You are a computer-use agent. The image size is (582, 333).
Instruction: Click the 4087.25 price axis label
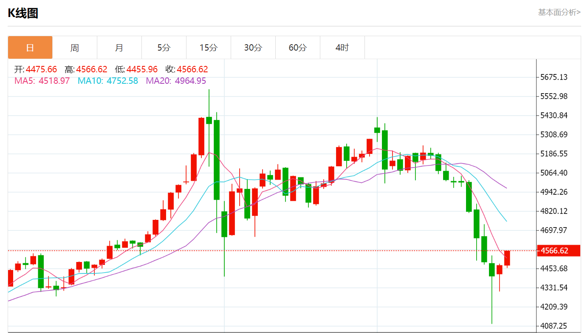[x=554, y=326]
